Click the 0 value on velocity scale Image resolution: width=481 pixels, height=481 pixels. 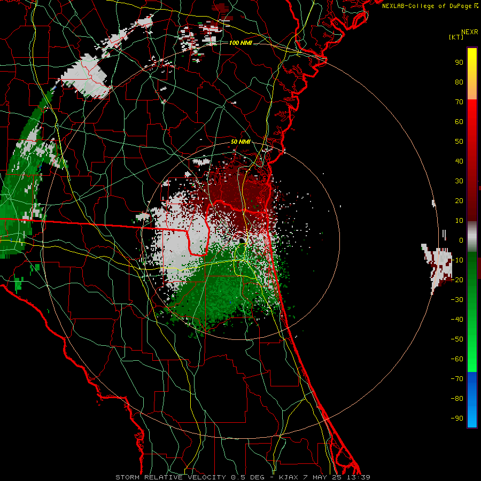tap(461, 241)
